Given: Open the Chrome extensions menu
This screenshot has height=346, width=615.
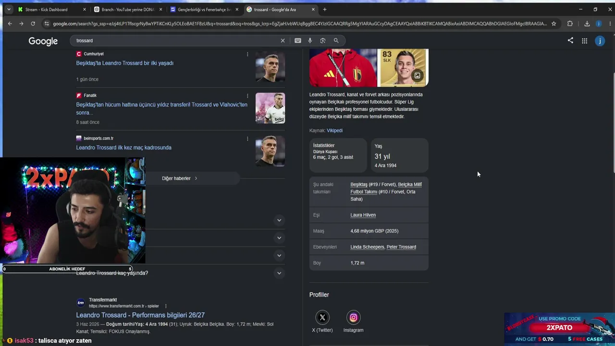Looking at the screenshot, I should click(570, 24).
